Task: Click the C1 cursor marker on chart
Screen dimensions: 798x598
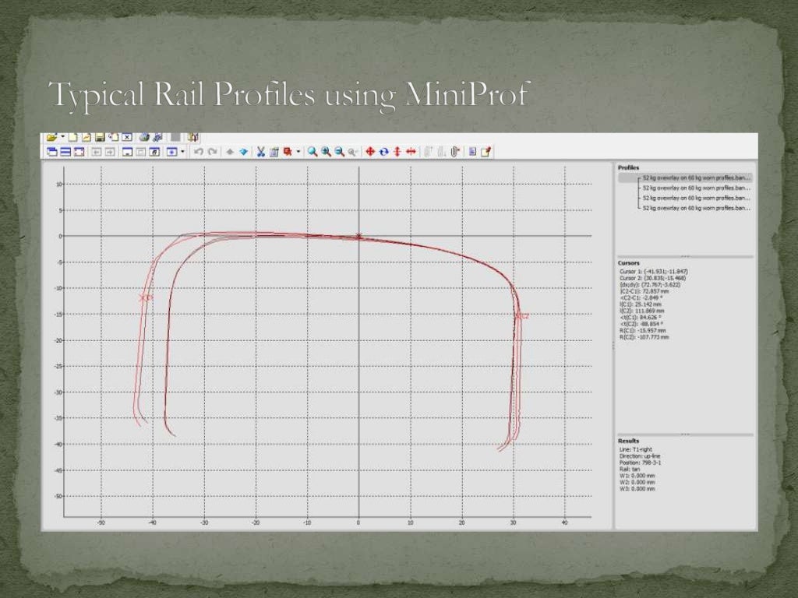Action: click(146, 298)
